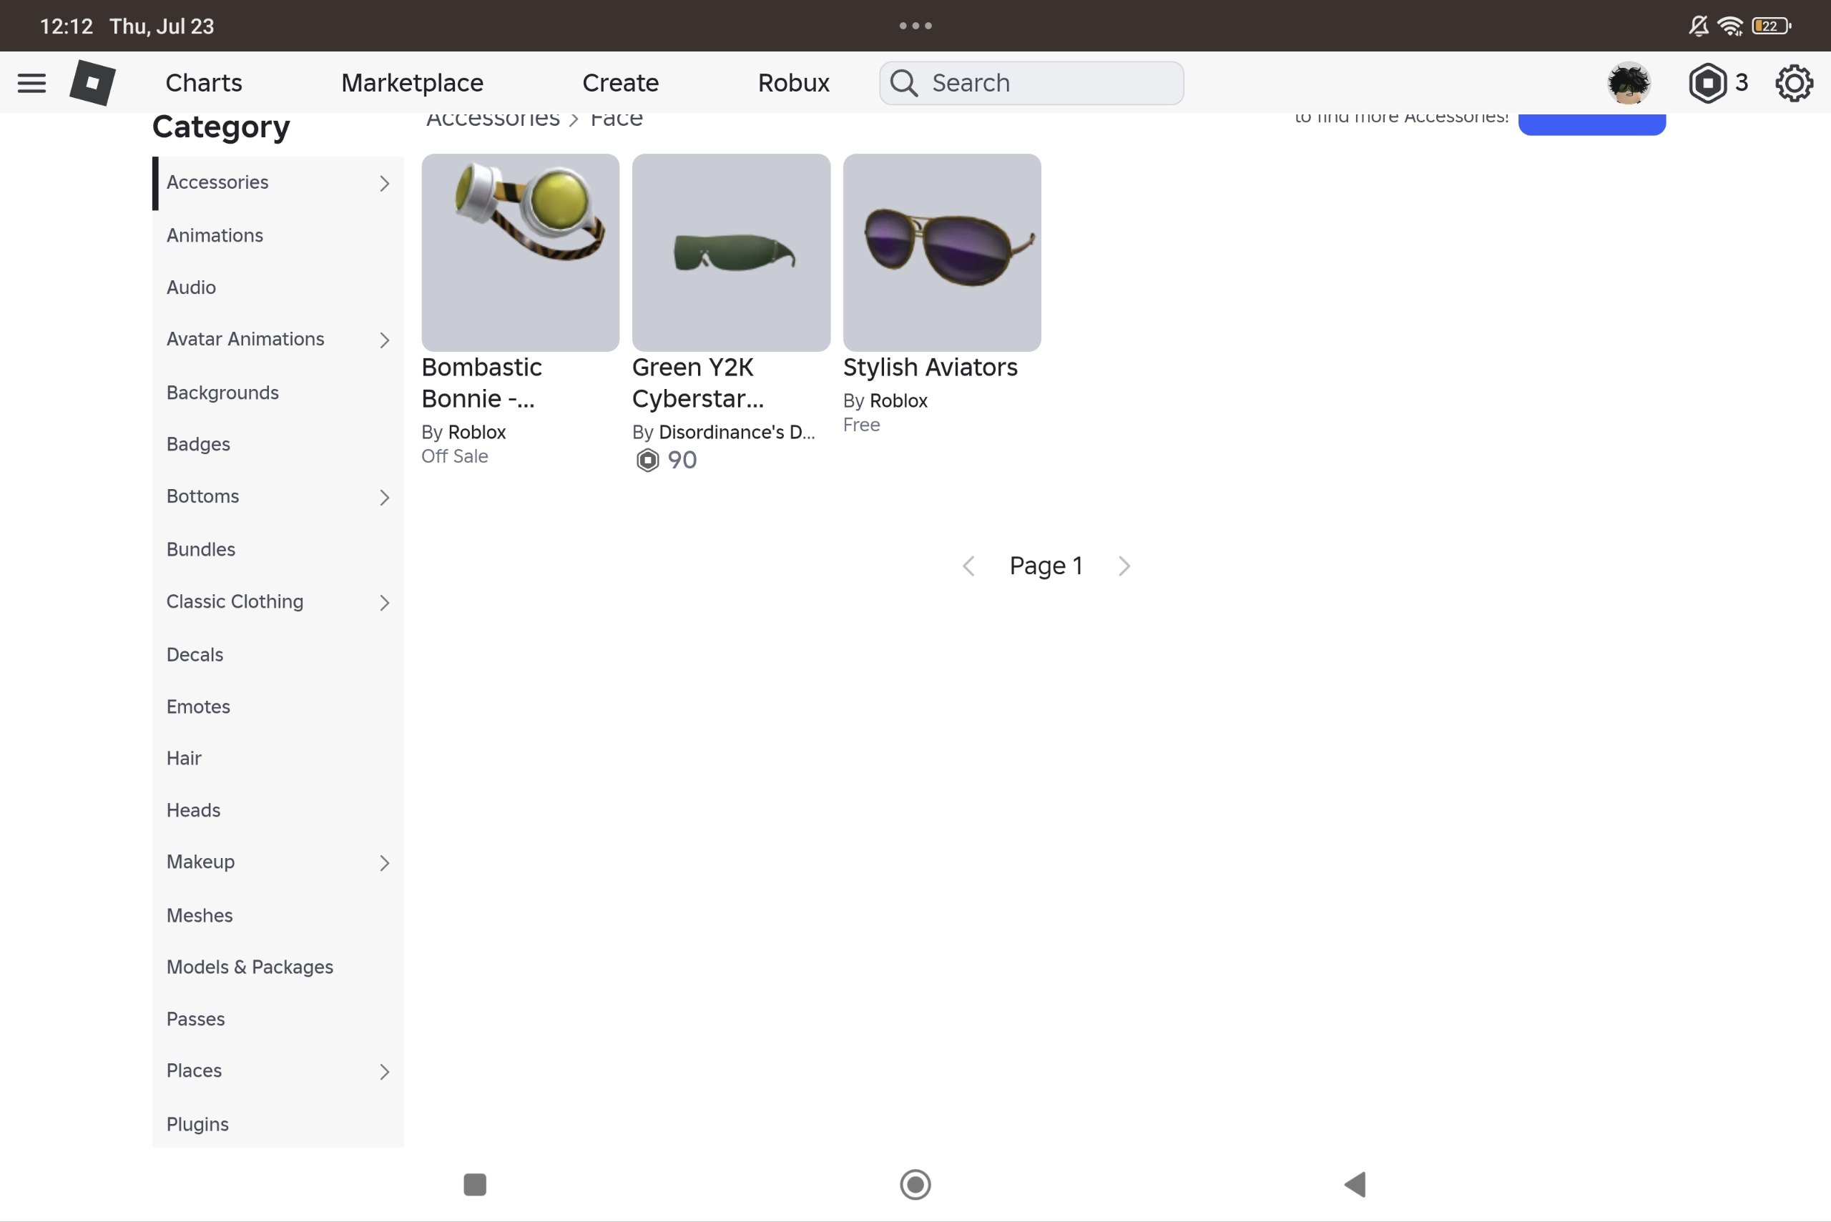The height and width of the screenshot is (1222, 1831).
Task: Expand the Avatar Animations chevron
Action: coord(384,340)
